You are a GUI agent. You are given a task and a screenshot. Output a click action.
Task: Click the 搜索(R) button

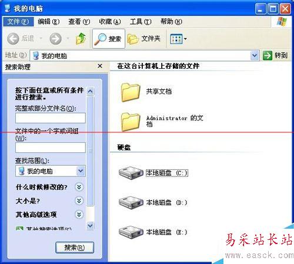point(75,248)
